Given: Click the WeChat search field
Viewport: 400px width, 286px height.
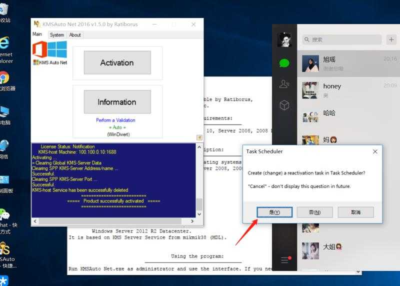Looking at the screenshot, I should 342,39.
